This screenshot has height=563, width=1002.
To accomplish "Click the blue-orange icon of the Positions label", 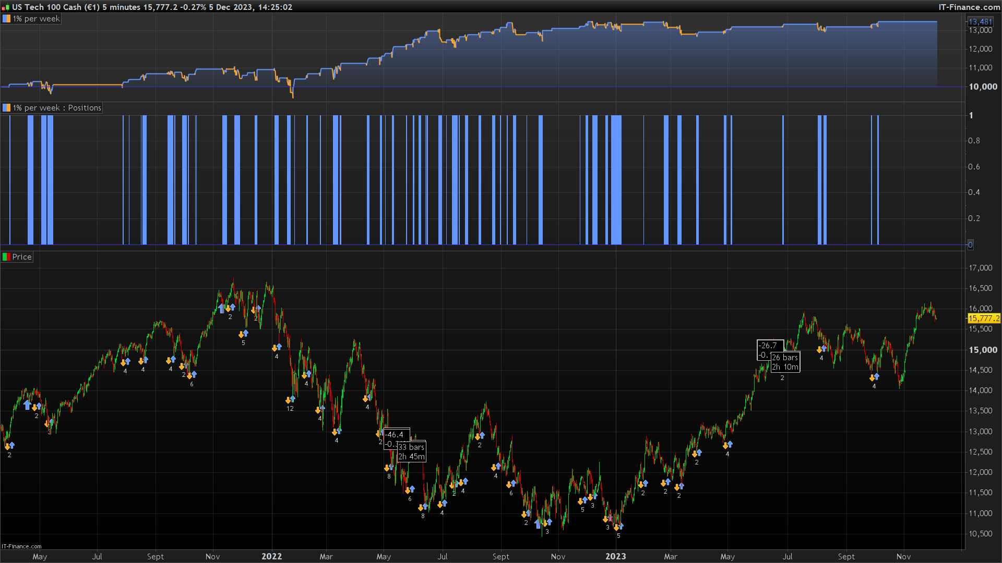I will click(6, 108).
